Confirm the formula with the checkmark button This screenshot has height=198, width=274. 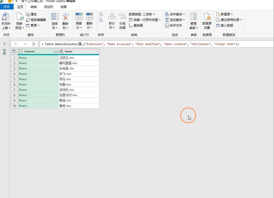[25, 44]
